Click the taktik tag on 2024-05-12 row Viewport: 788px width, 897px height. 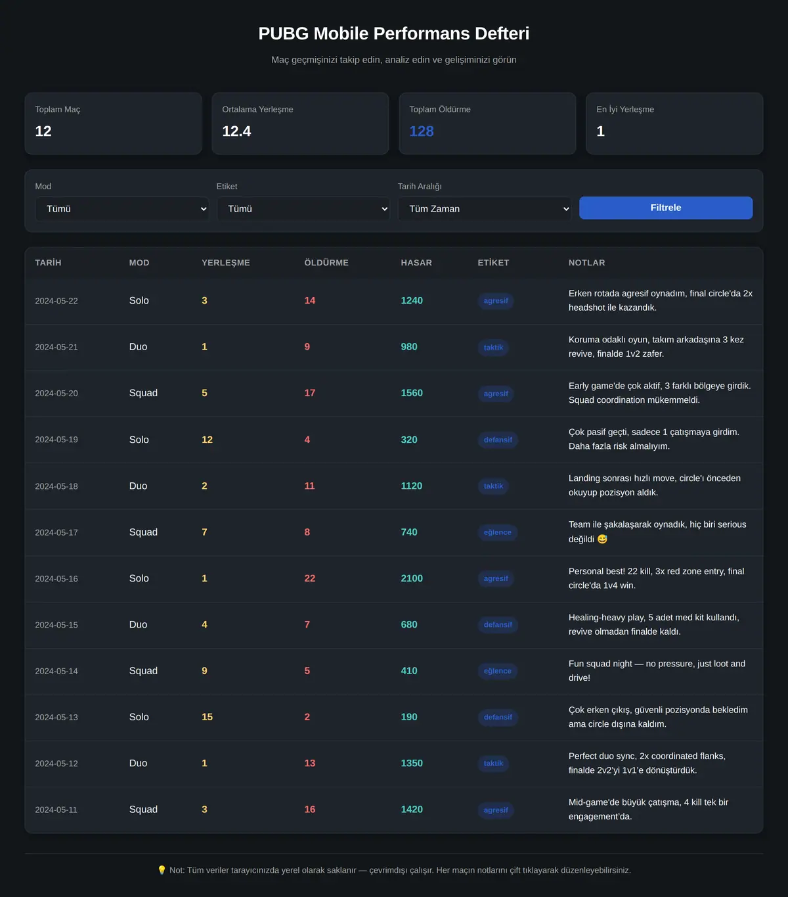[x=493, y=764]
